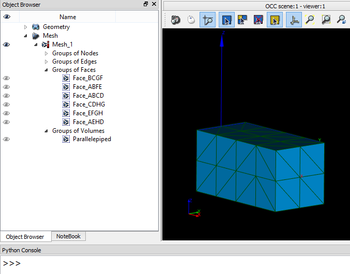Collapse Groups of Faces
This screenshot has width=350, height=274.
(46, 70)
